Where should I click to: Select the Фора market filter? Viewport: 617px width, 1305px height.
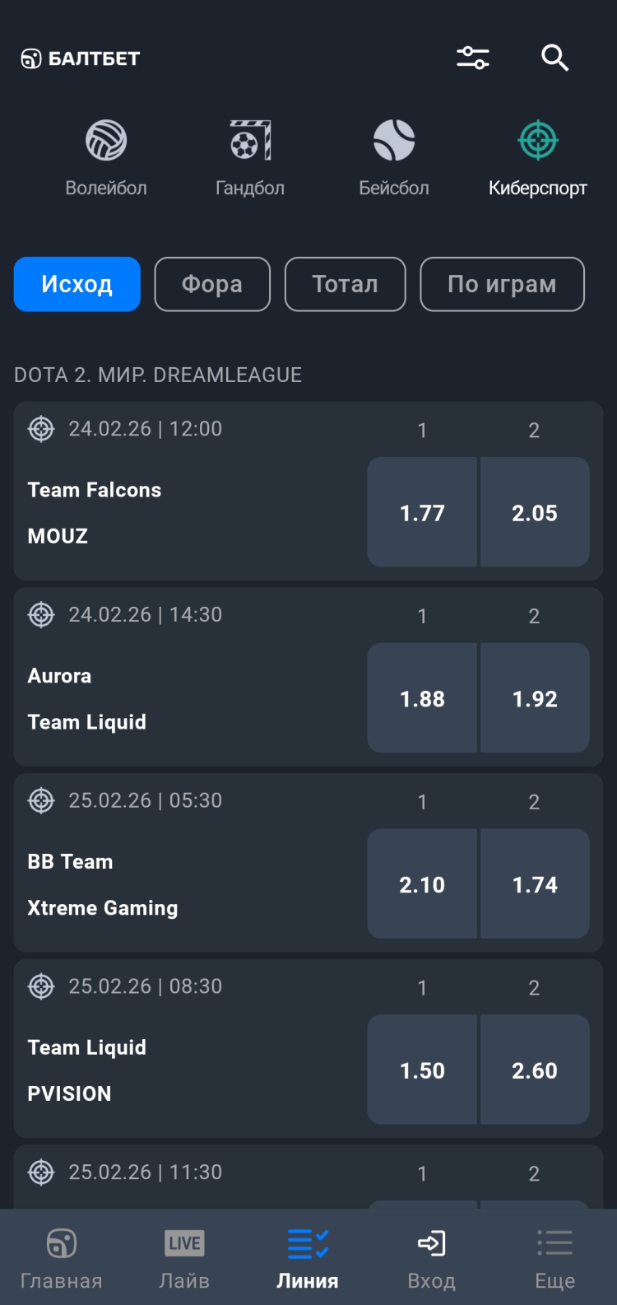click(x=212, y=284)
